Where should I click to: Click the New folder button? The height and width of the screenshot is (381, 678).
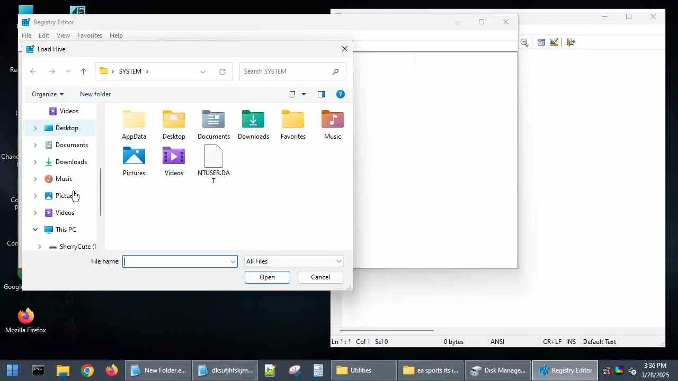(95, 94)
